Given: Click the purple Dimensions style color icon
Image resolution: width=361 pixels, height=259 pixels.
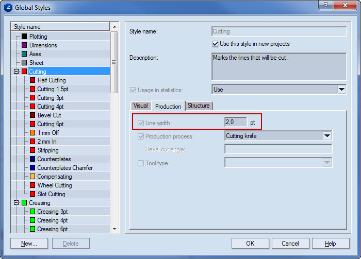Looking at the screenshot, I should click(24, 45).
